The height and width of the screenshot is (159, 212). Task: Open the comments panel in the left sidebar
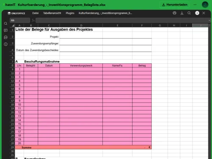click(x=6, y=31)
